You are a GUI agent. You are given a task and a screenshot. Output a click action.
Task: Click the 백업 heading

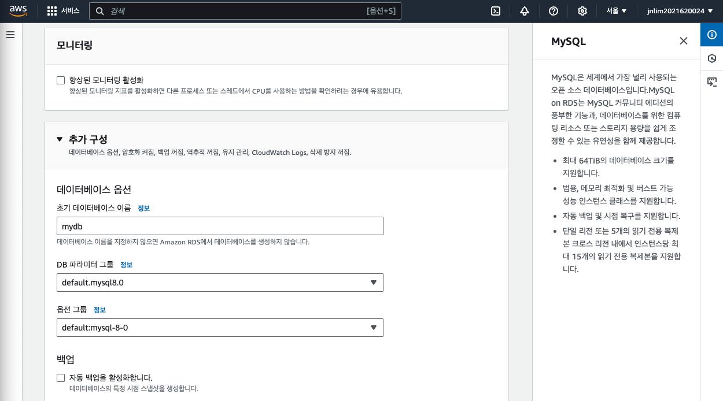[x=65, y=359]
